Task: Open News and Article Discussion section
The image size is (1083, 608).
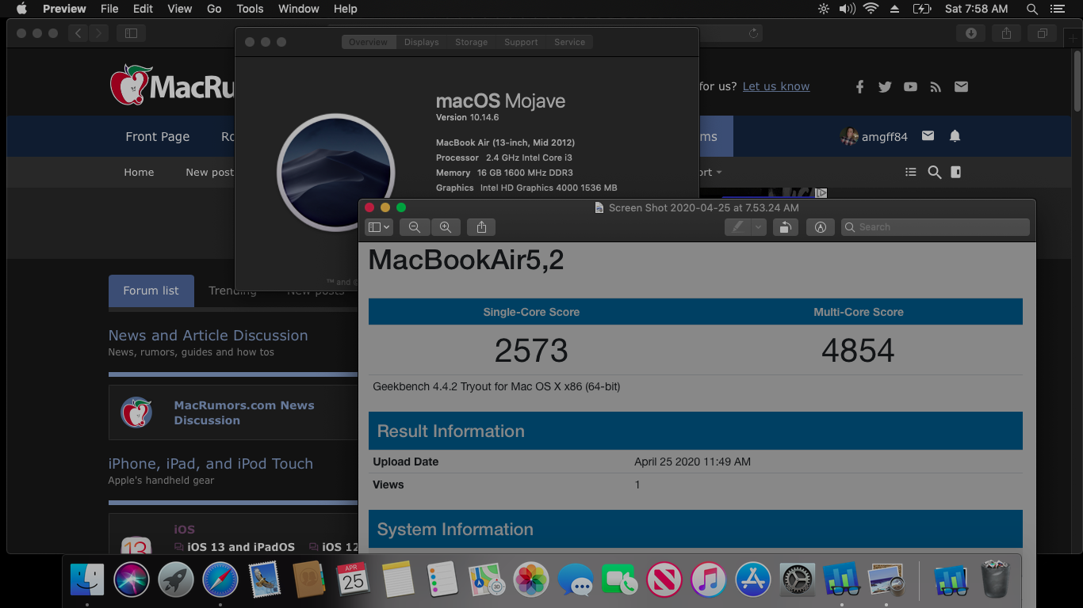Action: pyautogui.click(x=208, y=336)
